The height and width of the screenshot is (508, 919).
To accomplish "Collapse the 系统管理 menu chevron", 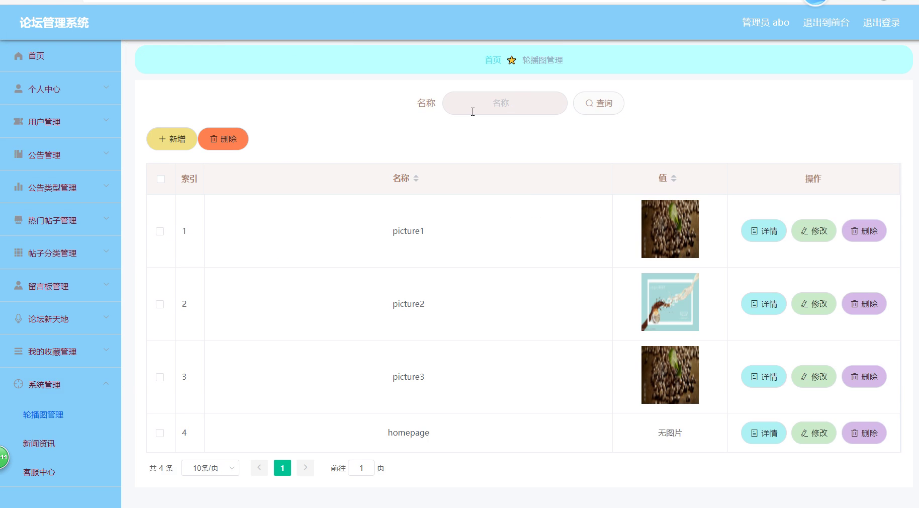I will pos(106,383).
